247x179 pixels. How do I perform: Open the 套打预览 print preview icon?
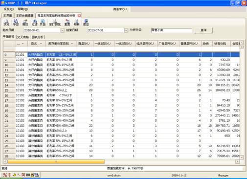pos(55,22)
